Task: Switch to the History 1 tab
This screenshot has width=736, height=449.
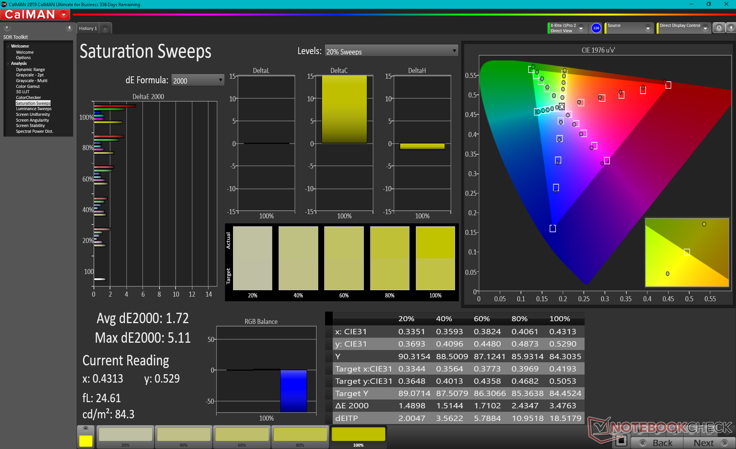Action: 88,28
